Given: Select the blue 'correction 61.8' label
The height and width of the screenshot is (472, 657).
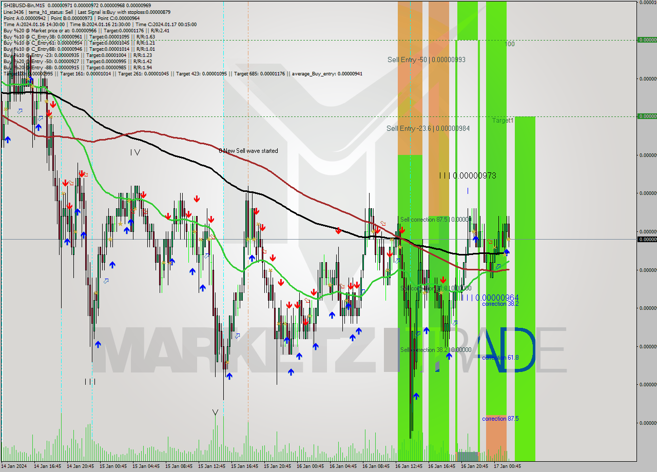Looking at the screenshot, I should tap(500, 358).
